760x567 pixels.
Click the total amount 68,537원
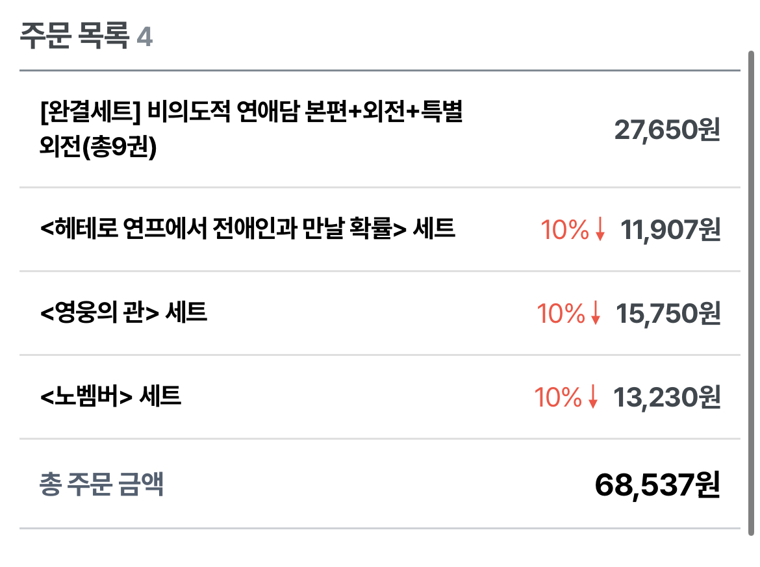[657, 485]
